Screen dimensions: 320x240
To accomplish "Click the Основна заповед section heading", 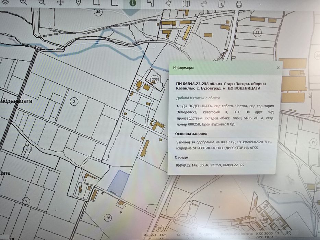I will coord(191,134).
